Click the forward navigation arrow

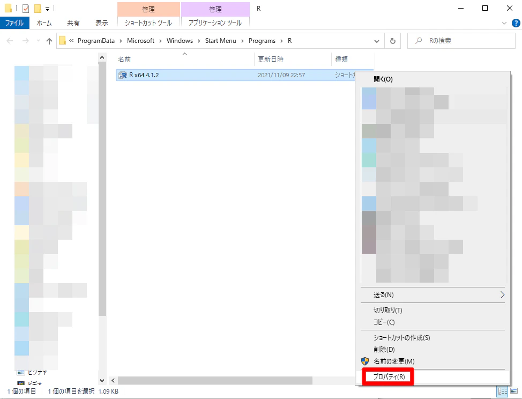coord(25,41)
